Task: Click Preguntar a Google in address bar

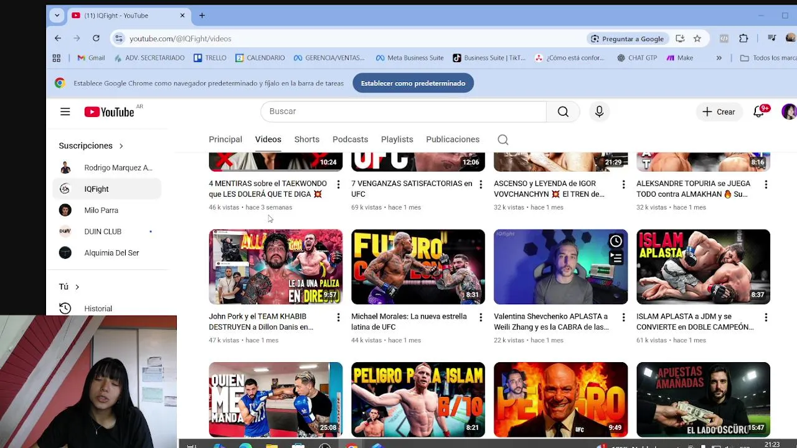Action: coord(627,39)
